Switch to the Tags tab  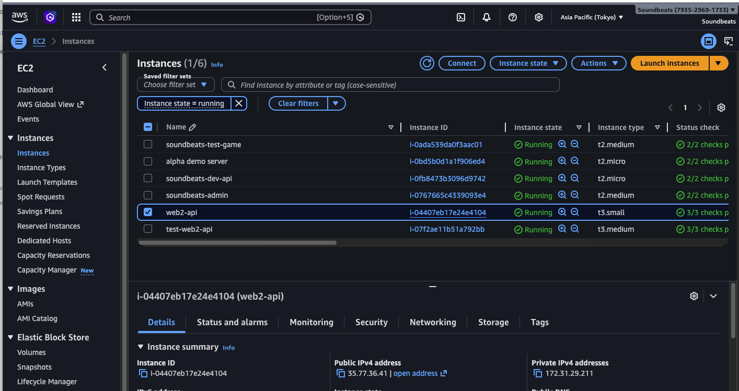540,322
